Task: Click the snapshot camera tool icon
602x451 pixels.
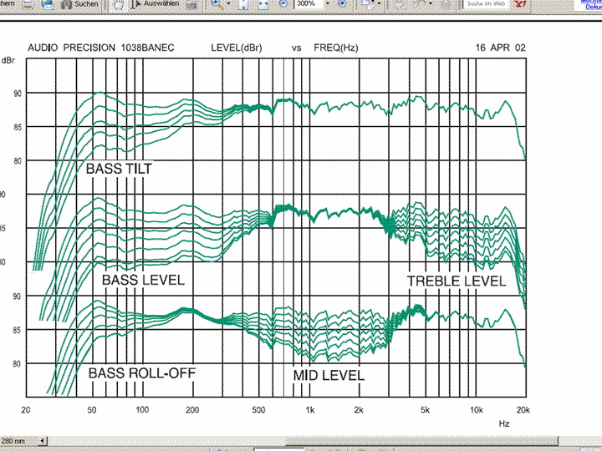Action: pos(191,4)
